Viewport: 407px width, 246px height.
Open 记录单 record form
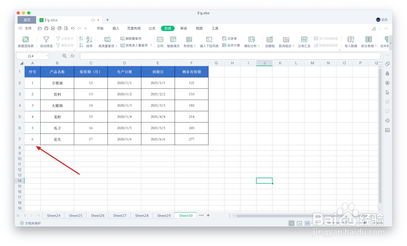pyautogui.click(x=230, y=38)
